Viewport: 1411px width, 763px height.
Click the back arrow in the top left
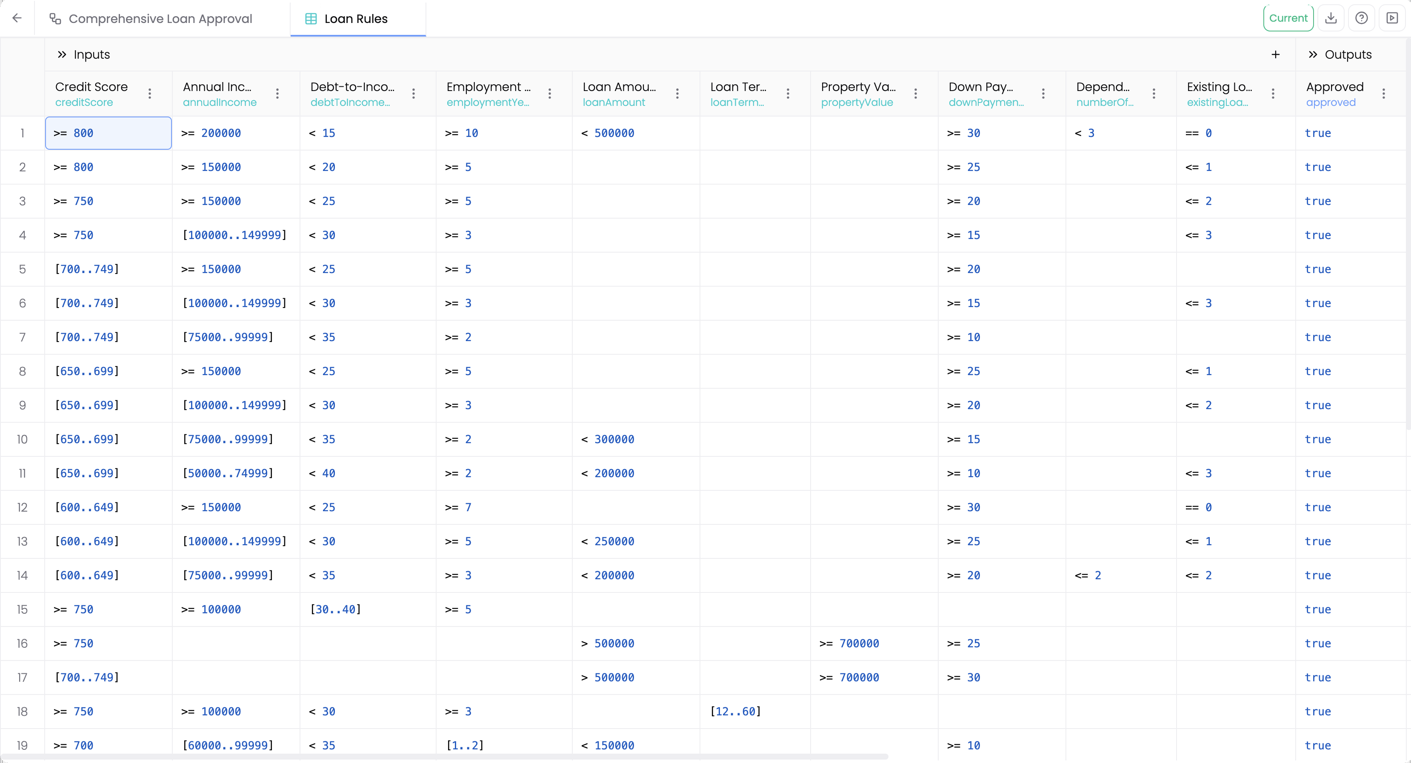pos(17,18)
